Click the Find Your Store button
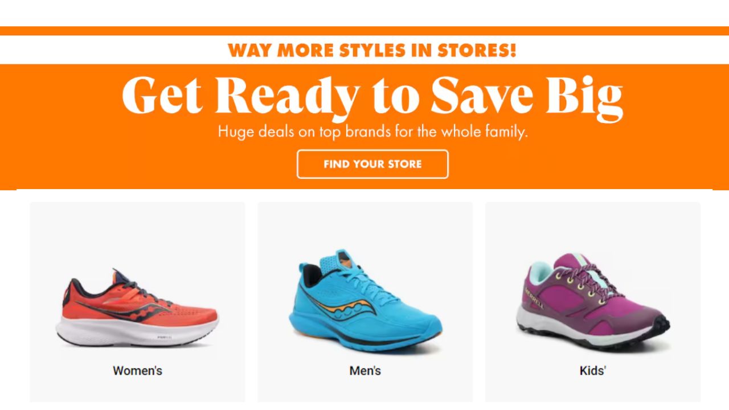Screen dimensions: 729x410 pos(372,164)
